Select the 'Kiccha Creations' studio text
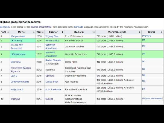The height and width of the screenshot is (123, 164). coord(74,99)
